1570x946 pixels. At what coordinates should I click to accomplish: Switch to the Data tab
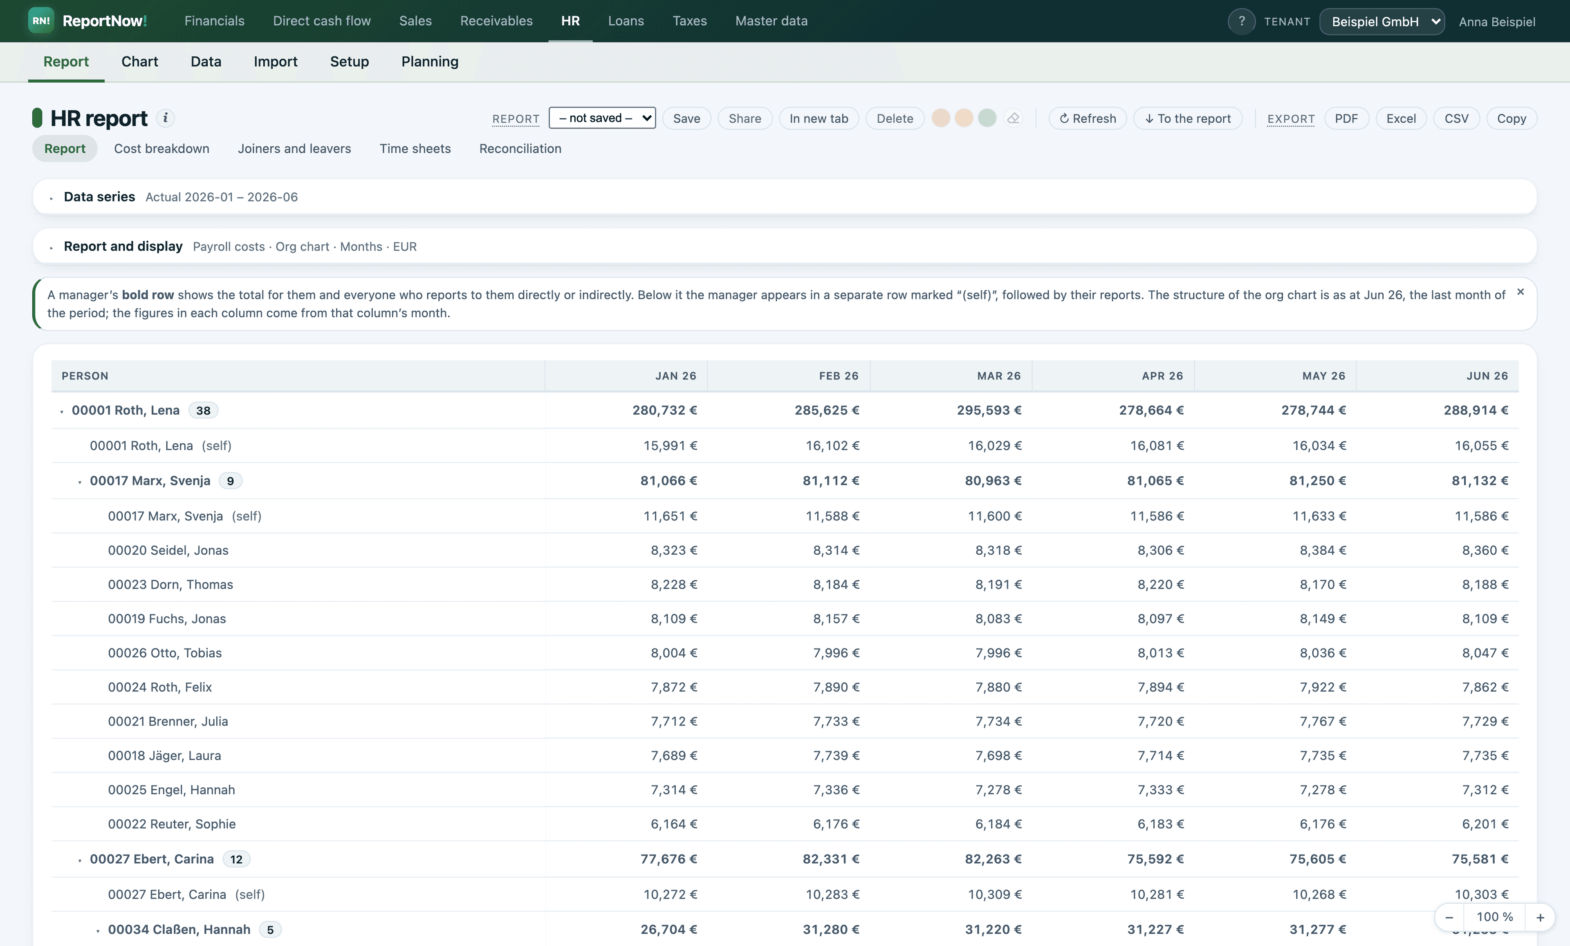206,62
